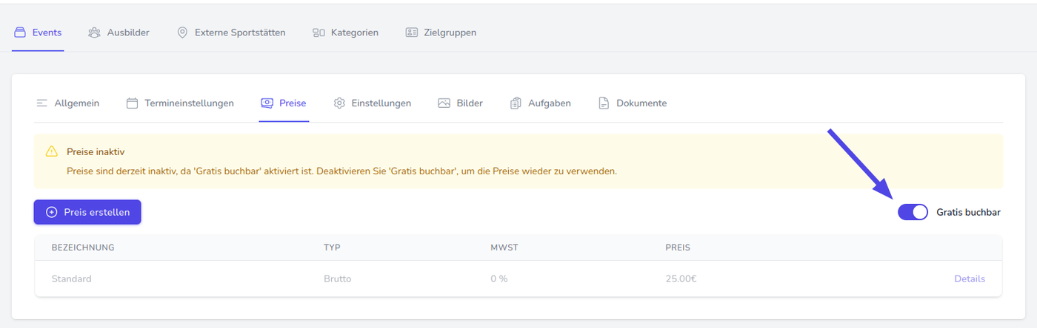The width and height of the screenshot is (1037, 328).
Task: Click the Termineinstellungen calendar icon
Action: [x=133, y=103]
